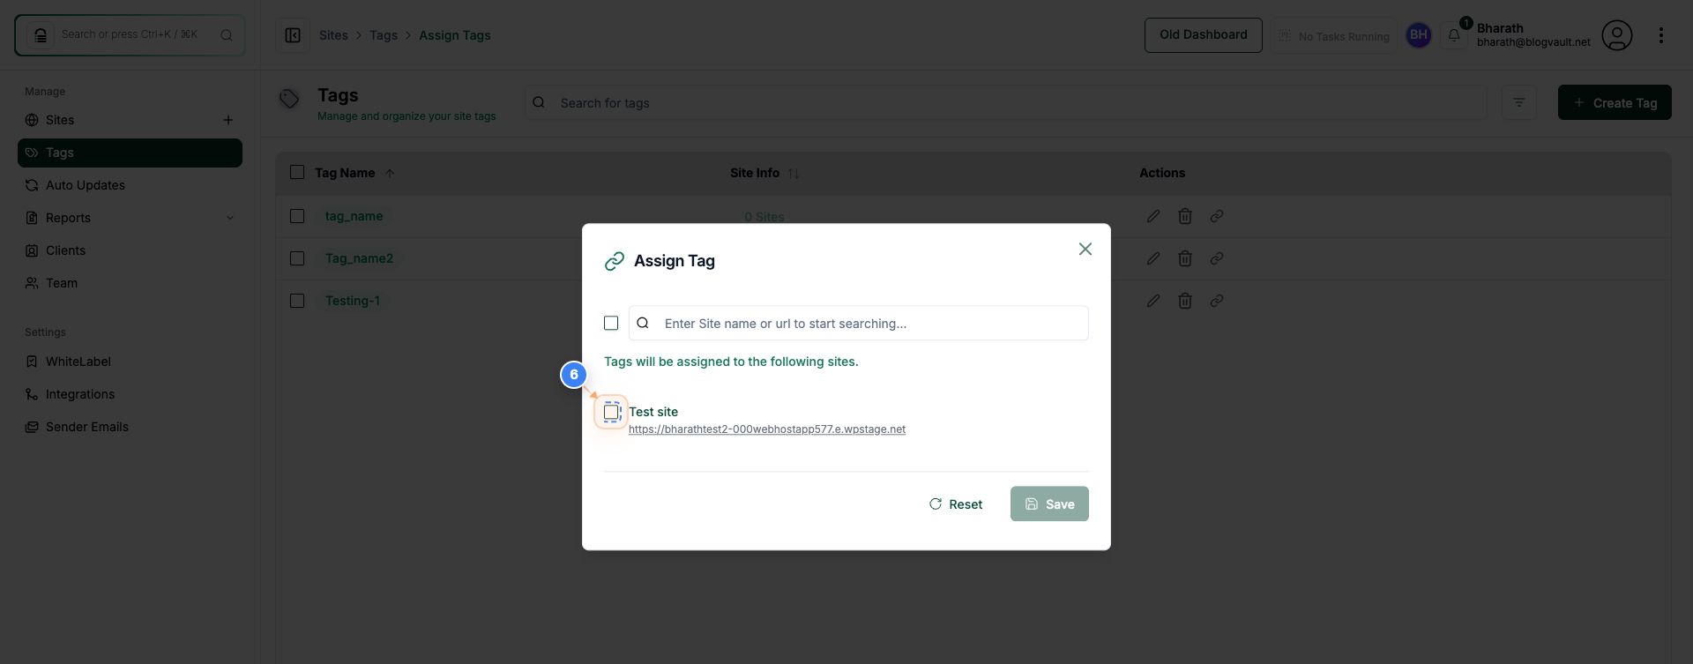Click edit pencil icon for tag_name
Image resolution: width=1693 pixels, height=664 pixels.
(1153, 216)
